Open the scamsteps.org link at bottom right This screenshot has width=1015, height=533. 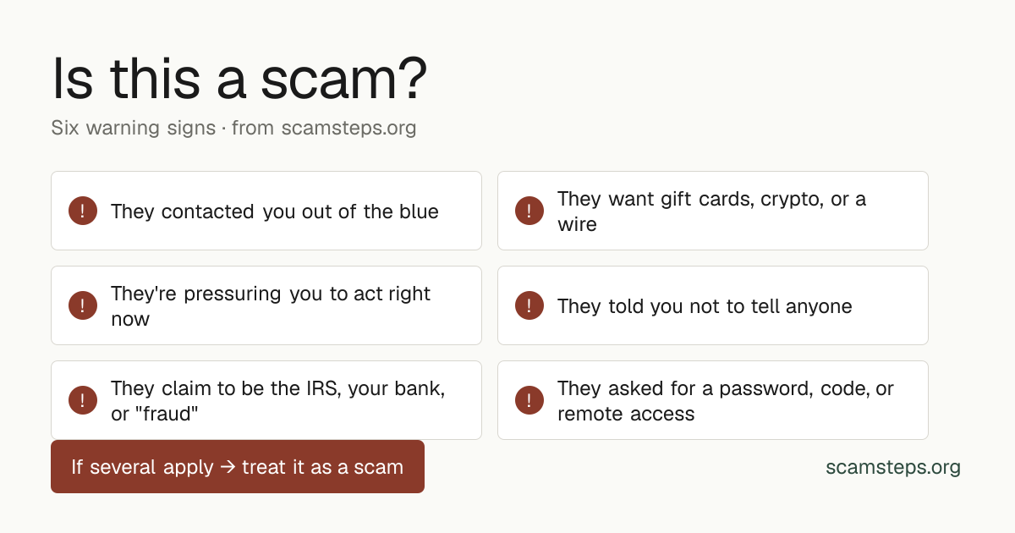[x=893, y=467]
